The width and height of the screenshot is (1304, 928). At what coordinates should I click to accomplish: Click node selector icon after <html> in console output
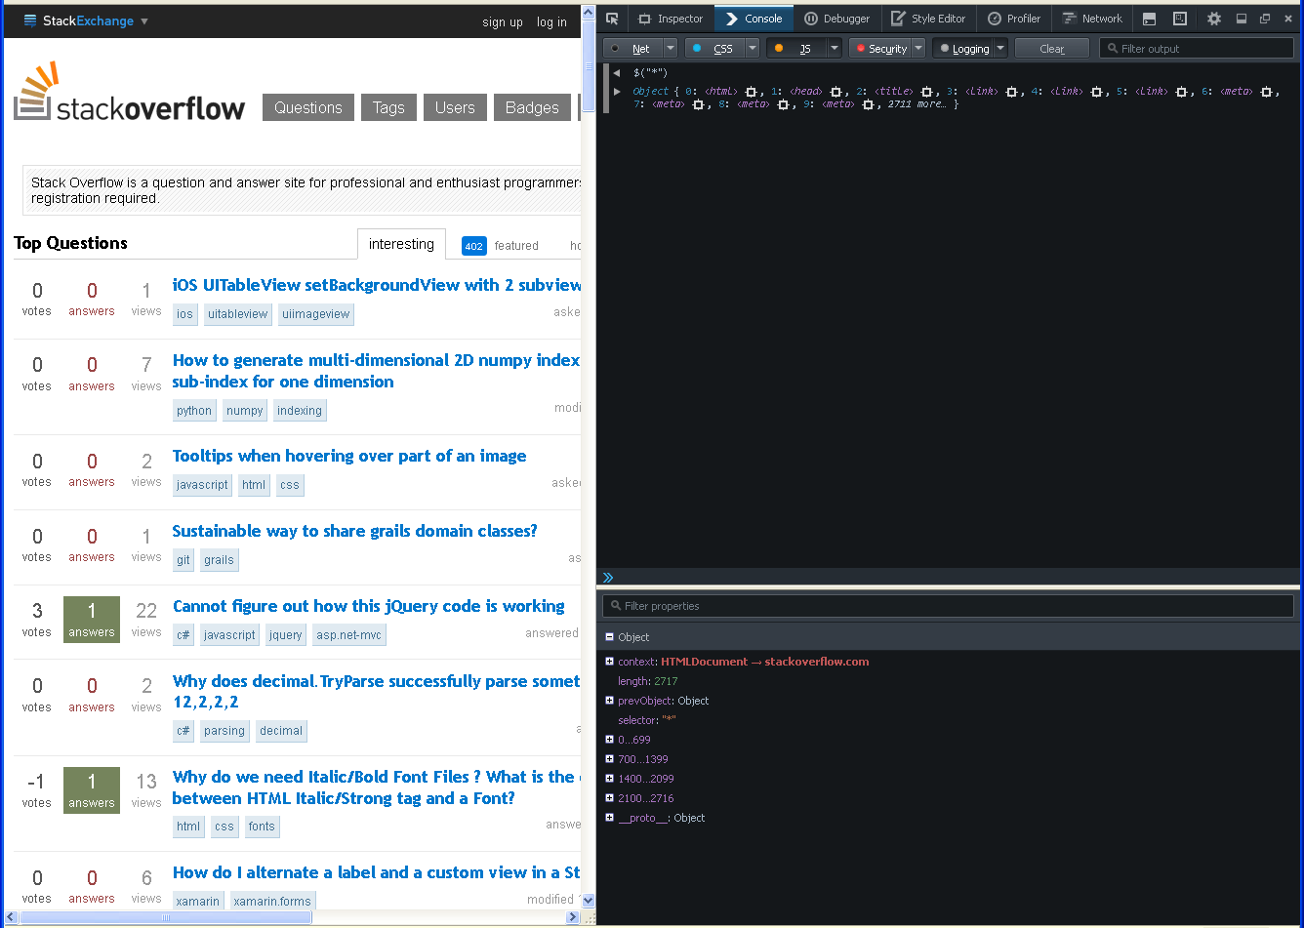(752, 91)
